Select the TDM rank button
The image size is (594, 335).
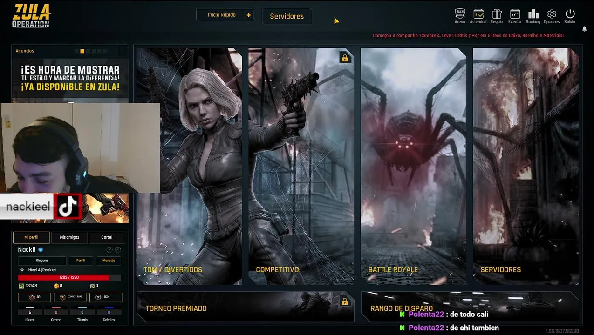pyautogui.click(x=106, y=297)
